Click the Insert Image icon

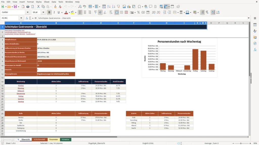point(124,7)
